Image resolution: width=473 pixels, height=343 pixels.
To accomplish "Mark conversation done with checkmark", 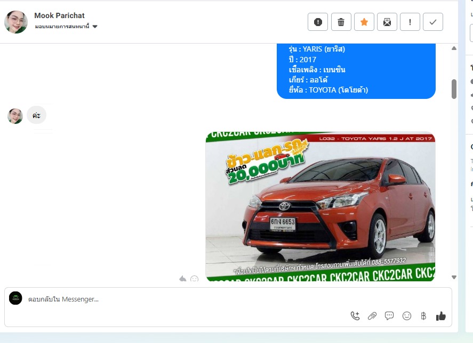I will point(433,22).
